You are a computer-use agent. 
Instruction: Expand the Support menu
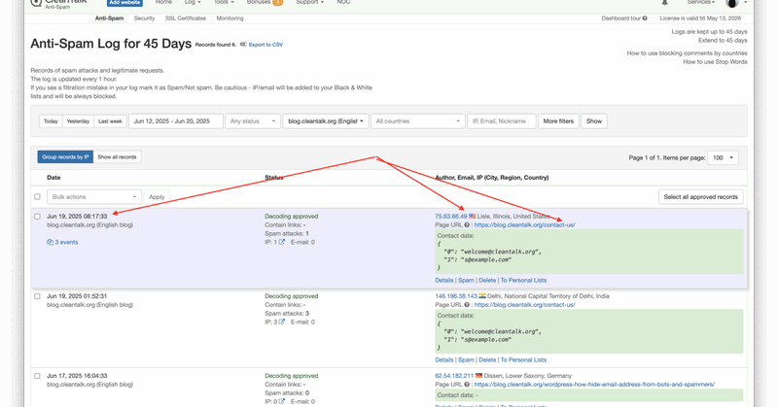point(309,3)
